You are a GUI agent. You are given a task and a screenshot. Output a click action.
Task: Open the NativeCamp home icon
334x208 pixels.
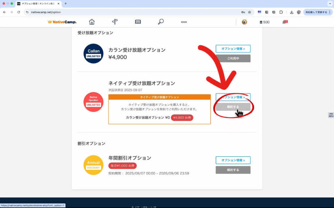click(92, 22)
